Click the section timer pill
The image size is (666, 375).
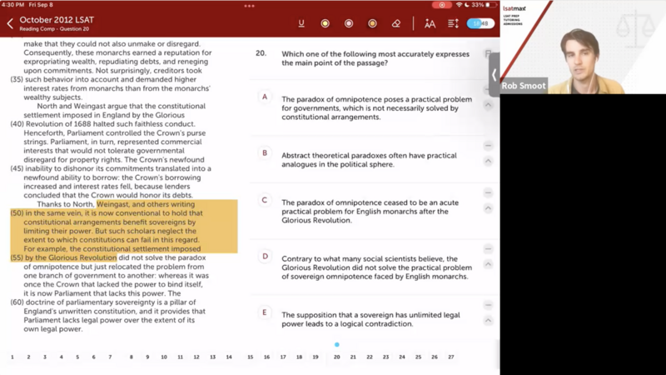[x=480, y=23]
